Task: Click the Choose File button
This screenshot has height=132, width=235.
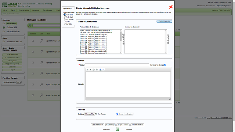Action: 90,114
